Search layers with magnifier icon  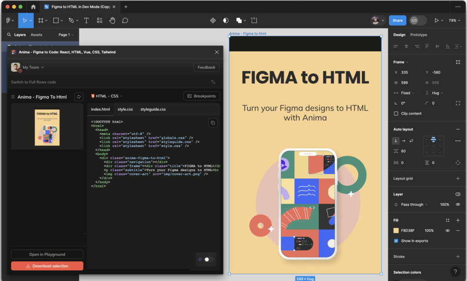click(9, 35)
